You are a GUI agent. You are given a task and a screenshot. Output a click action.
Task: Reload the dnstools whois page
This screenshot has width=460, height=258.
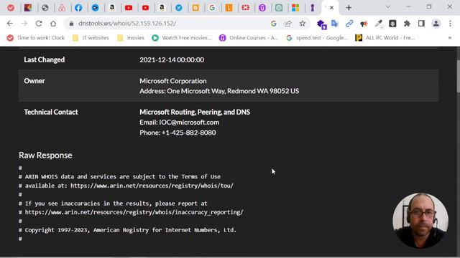(x=39, y=24)
